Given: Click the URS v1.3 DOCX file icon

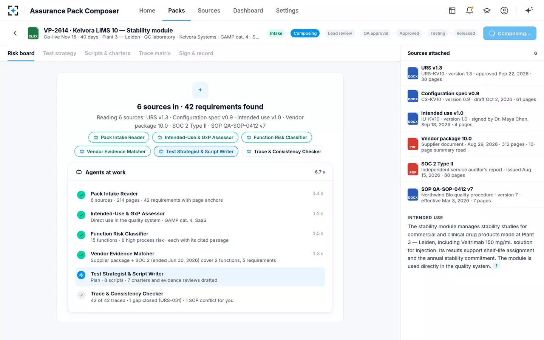Looking at the screenshot, I should click(413, 73).
